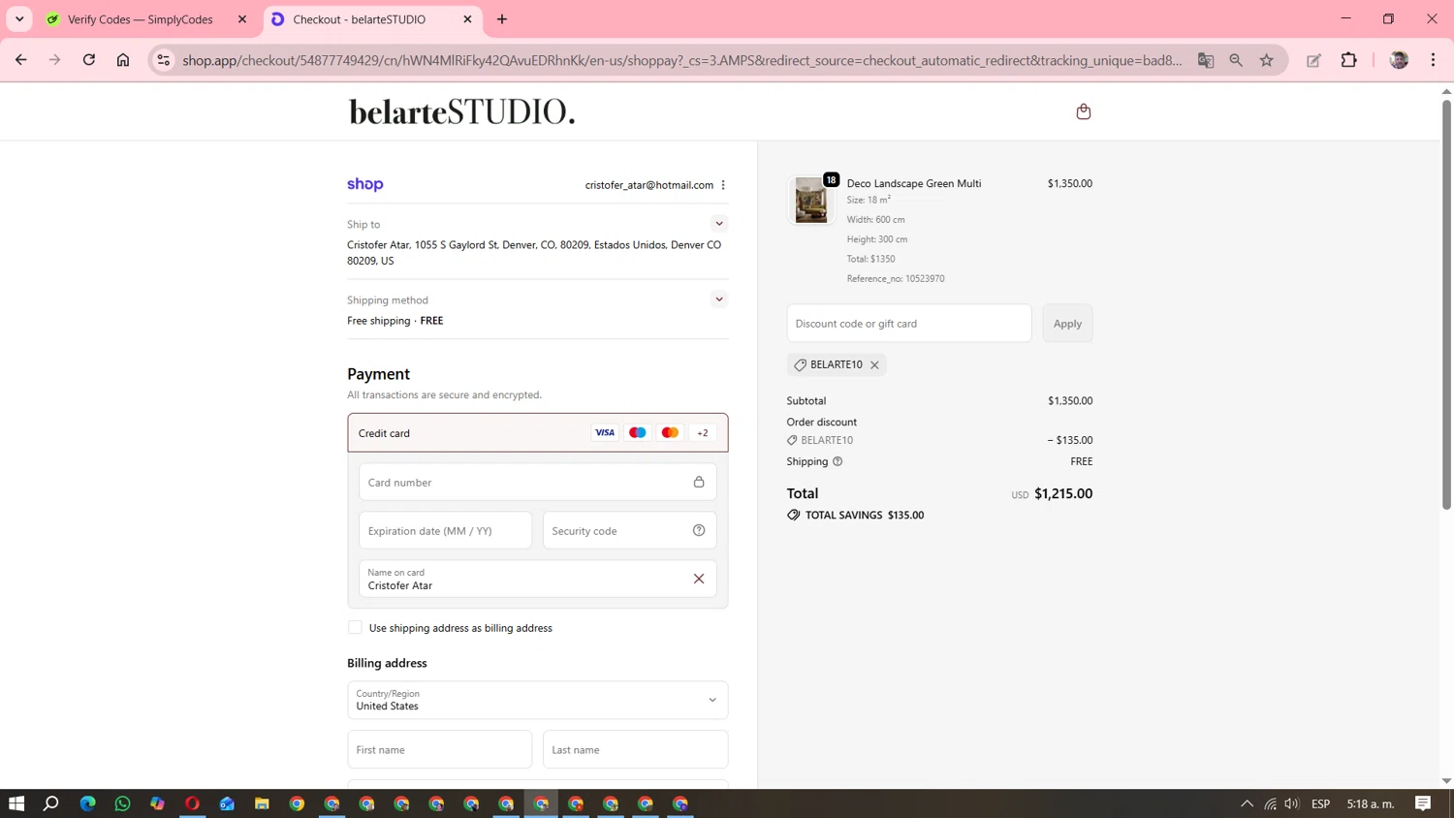This screenshot has height=818, width=1454.
Task: Open Windows taskbar search
Action: tap(51, 803)
